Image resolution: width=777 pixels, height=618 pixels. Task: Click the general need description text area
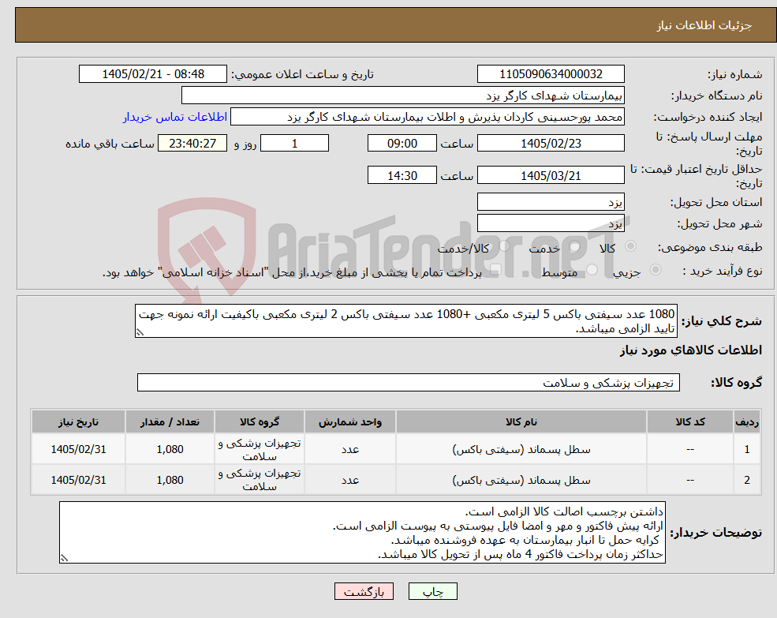(x=405, y=321)
